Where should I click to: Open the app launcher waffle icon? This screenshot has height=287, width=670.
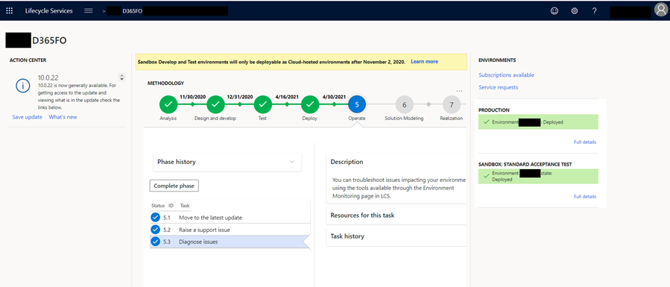coord(10,11)
